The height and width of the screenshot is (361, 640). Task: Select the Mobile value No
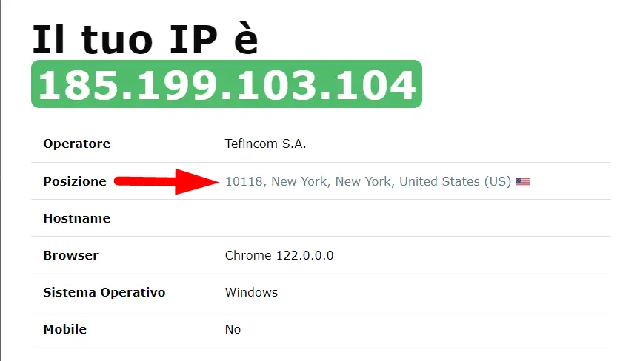pos(233,329)
